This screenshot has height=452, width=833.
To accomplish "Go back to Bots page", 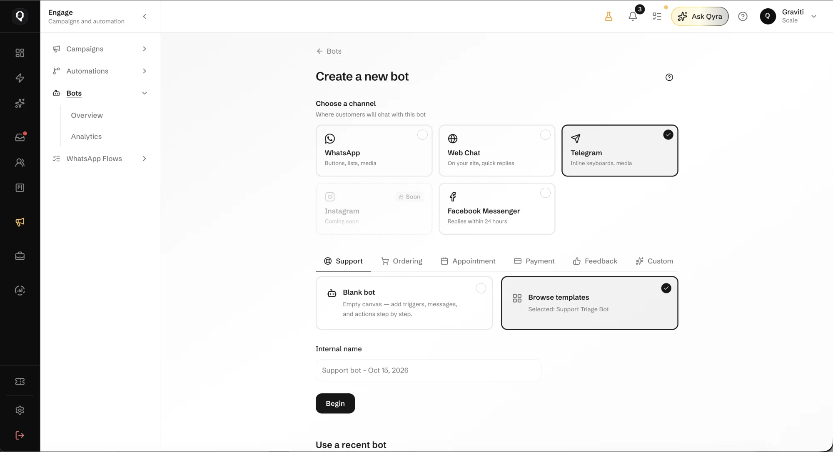I will [x=329, y=51].
